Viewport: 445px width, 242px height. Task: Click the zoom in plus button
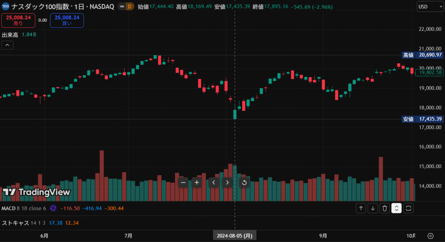(x=197, y=182)
